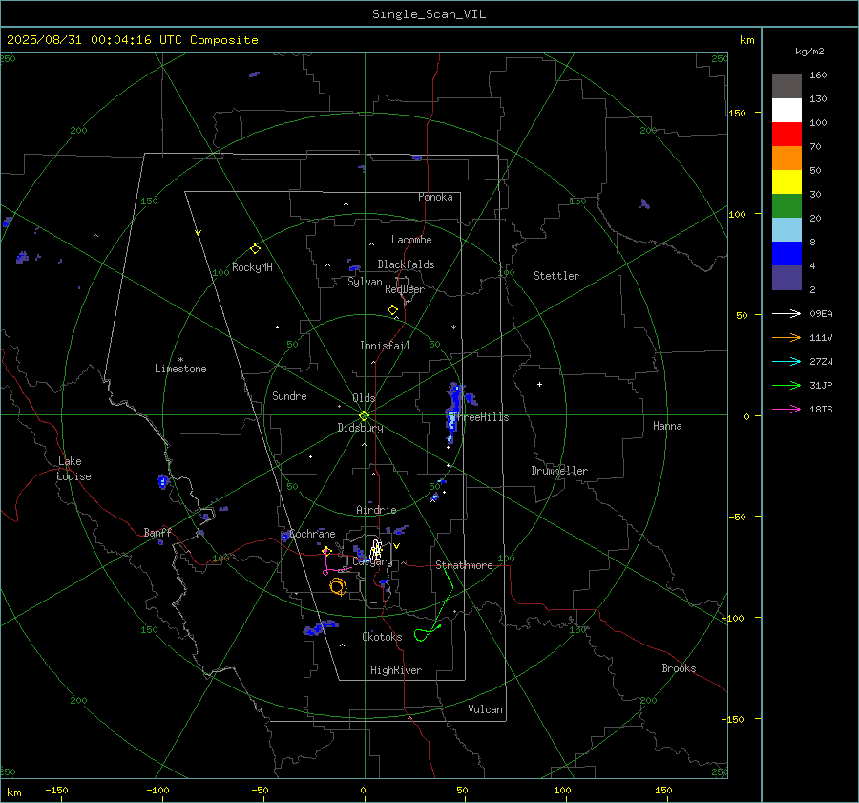Click the green 20-30 color swatch
The image size is (859, 803).
(786, 205)
